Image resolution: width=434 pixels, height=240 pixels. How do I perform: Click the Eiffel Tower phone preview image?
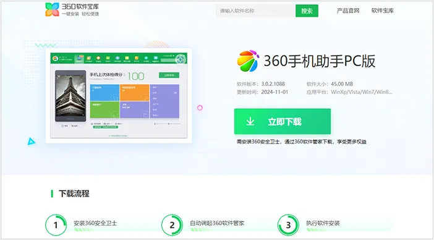tap(70, 96)
